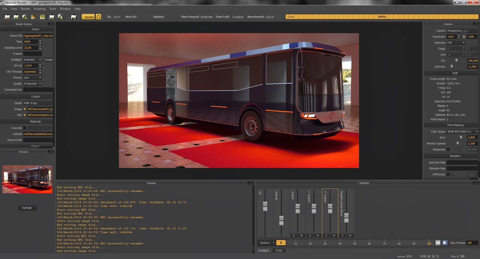Click the bus preview thumbnail

pyautogui.click(x=27, y=179)
